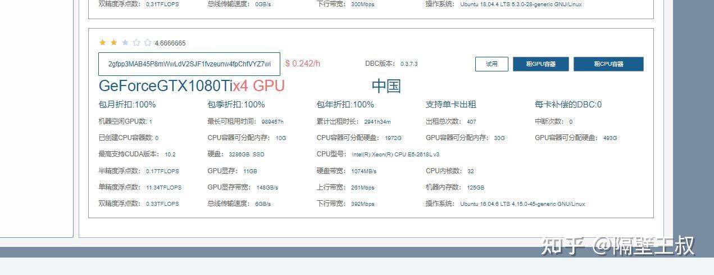Image resolution: width=714 pixels, height=275 pixels.
Task: Click 双精度浮点数 0.31TFLOPS in upper card
Action: click(x=139, y=4)
